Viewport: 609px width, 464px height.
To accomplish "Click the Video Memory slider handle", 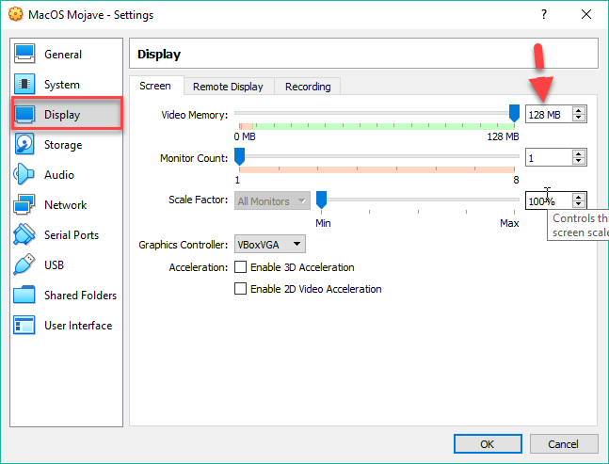I will (514, 114).
